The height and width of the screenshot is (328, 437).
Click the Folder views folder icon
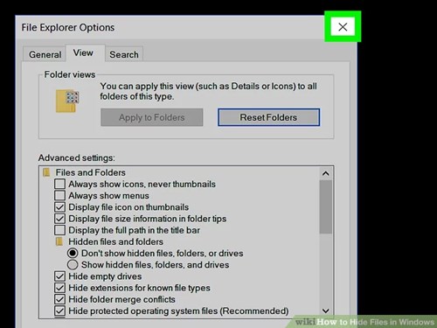[67, 101]
